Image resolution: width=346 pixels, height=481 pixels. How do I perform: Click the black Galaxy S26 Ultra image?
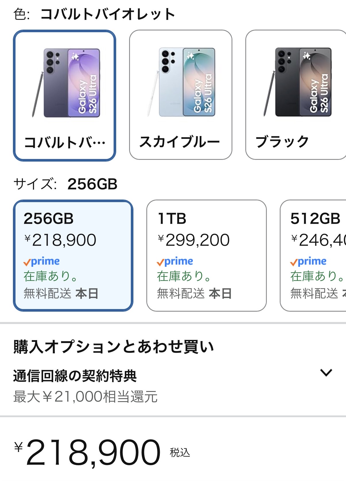298,83
